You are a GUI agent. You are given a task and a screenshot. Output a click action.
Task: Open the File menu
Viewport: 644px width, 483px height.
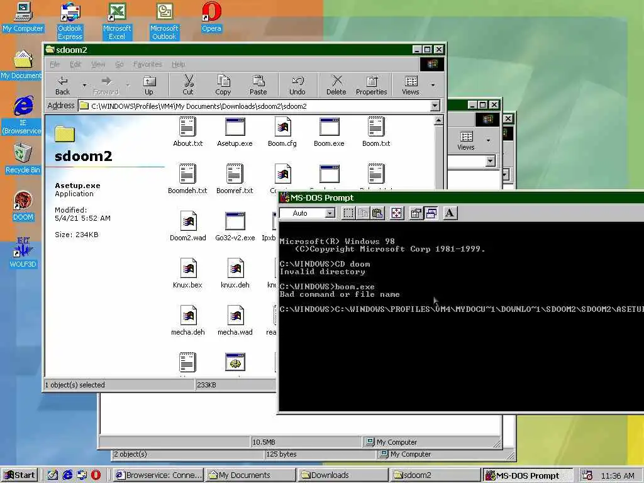click(x=55, y=64)
